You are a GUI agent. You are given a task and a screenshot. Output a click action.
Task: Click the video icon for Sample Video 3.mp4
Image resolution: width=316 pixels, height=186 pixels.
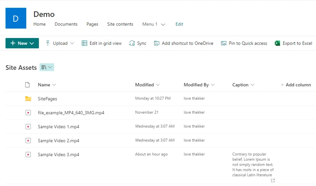28,154
